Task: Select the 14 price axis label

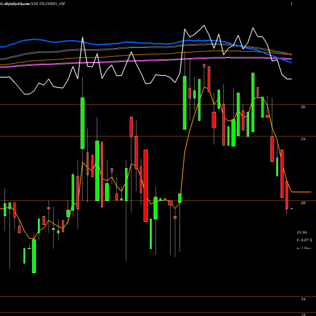Action: click(x=303, y=299)
